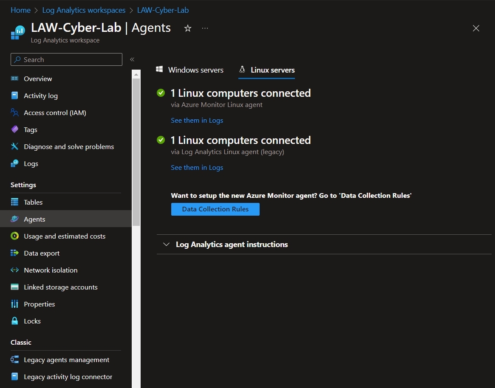See Azure Monitor Linux agent computers in Logs
The height and width of the screenshot is (388, 495).
point(197,121)
